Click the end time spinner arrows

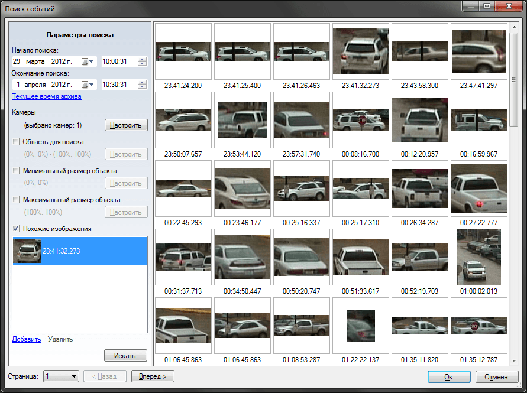142,85
